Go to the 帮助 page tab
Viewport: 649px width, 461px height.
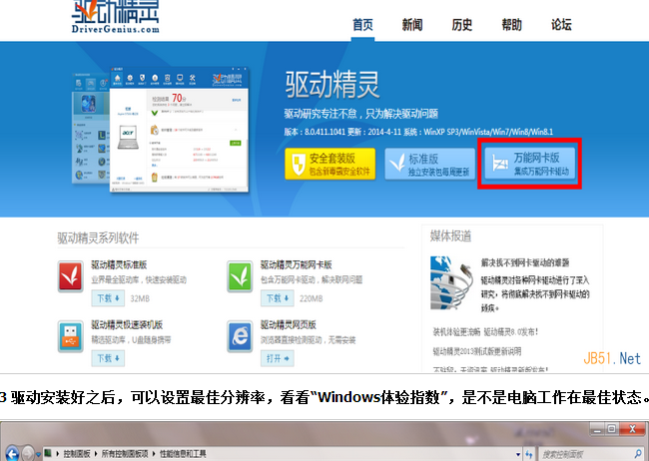(511, 24)
